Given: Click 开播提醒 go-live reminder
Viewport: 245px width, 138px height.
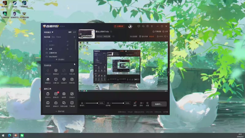Looking at the screenshot, I should click(157, 32).
